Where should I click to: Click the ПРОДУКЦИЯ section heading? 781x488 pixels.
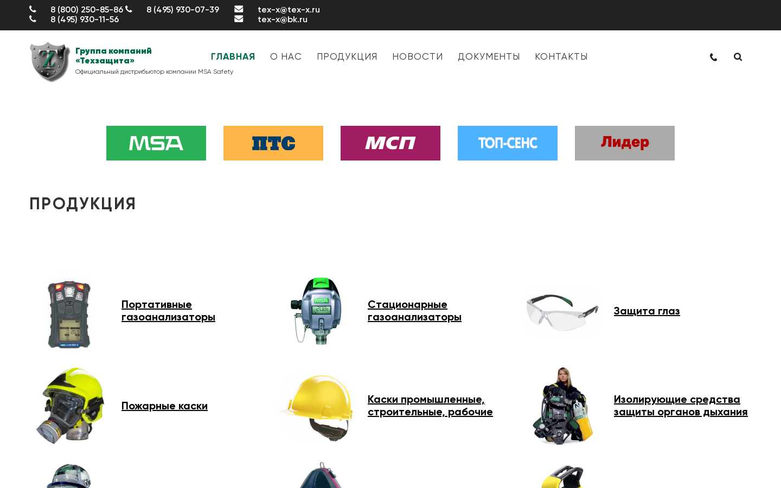pyautogui.click(x=82, y=204)
